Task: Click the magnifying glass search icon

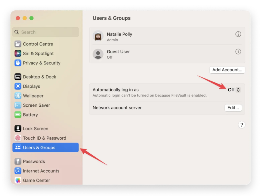Action: [x=17, y=32]
